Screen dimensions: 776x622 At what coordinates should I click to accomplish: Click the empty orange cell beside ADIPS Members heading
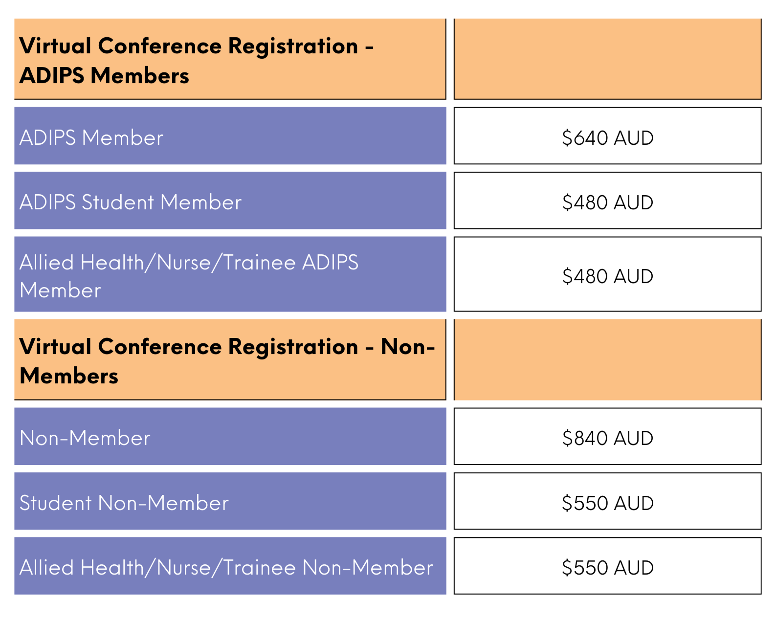pos(607,59)
